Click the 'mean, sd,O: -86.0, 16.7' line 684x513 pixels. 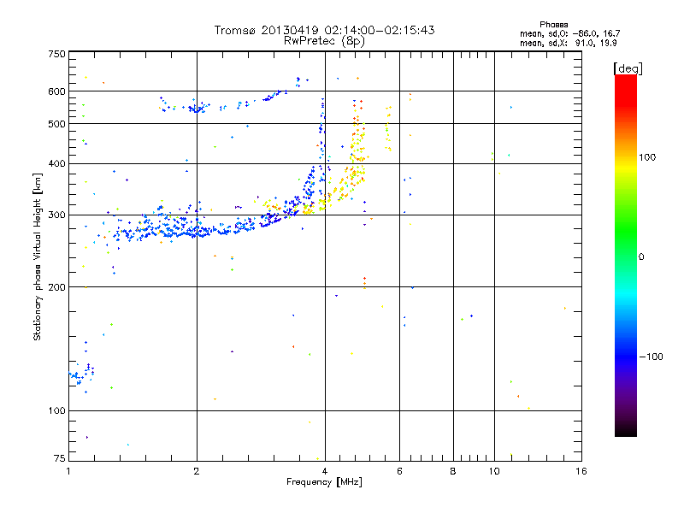(x=569, y=33)
